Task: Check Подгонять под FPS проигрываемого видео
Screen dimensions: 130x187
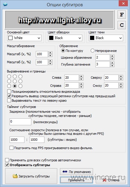Action: [11, 148]
